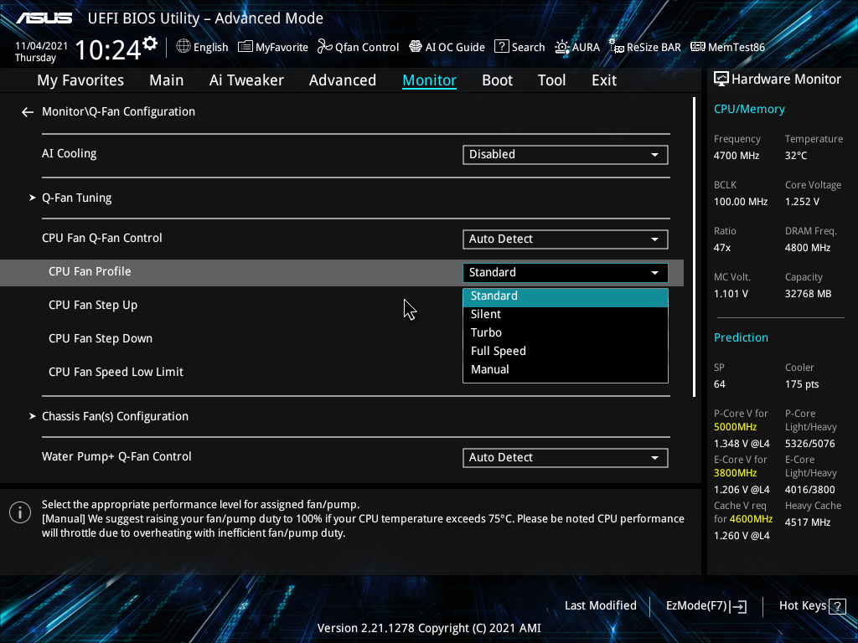Click Hot Keys label
The image size is (858, 643).
coord(803,606)
